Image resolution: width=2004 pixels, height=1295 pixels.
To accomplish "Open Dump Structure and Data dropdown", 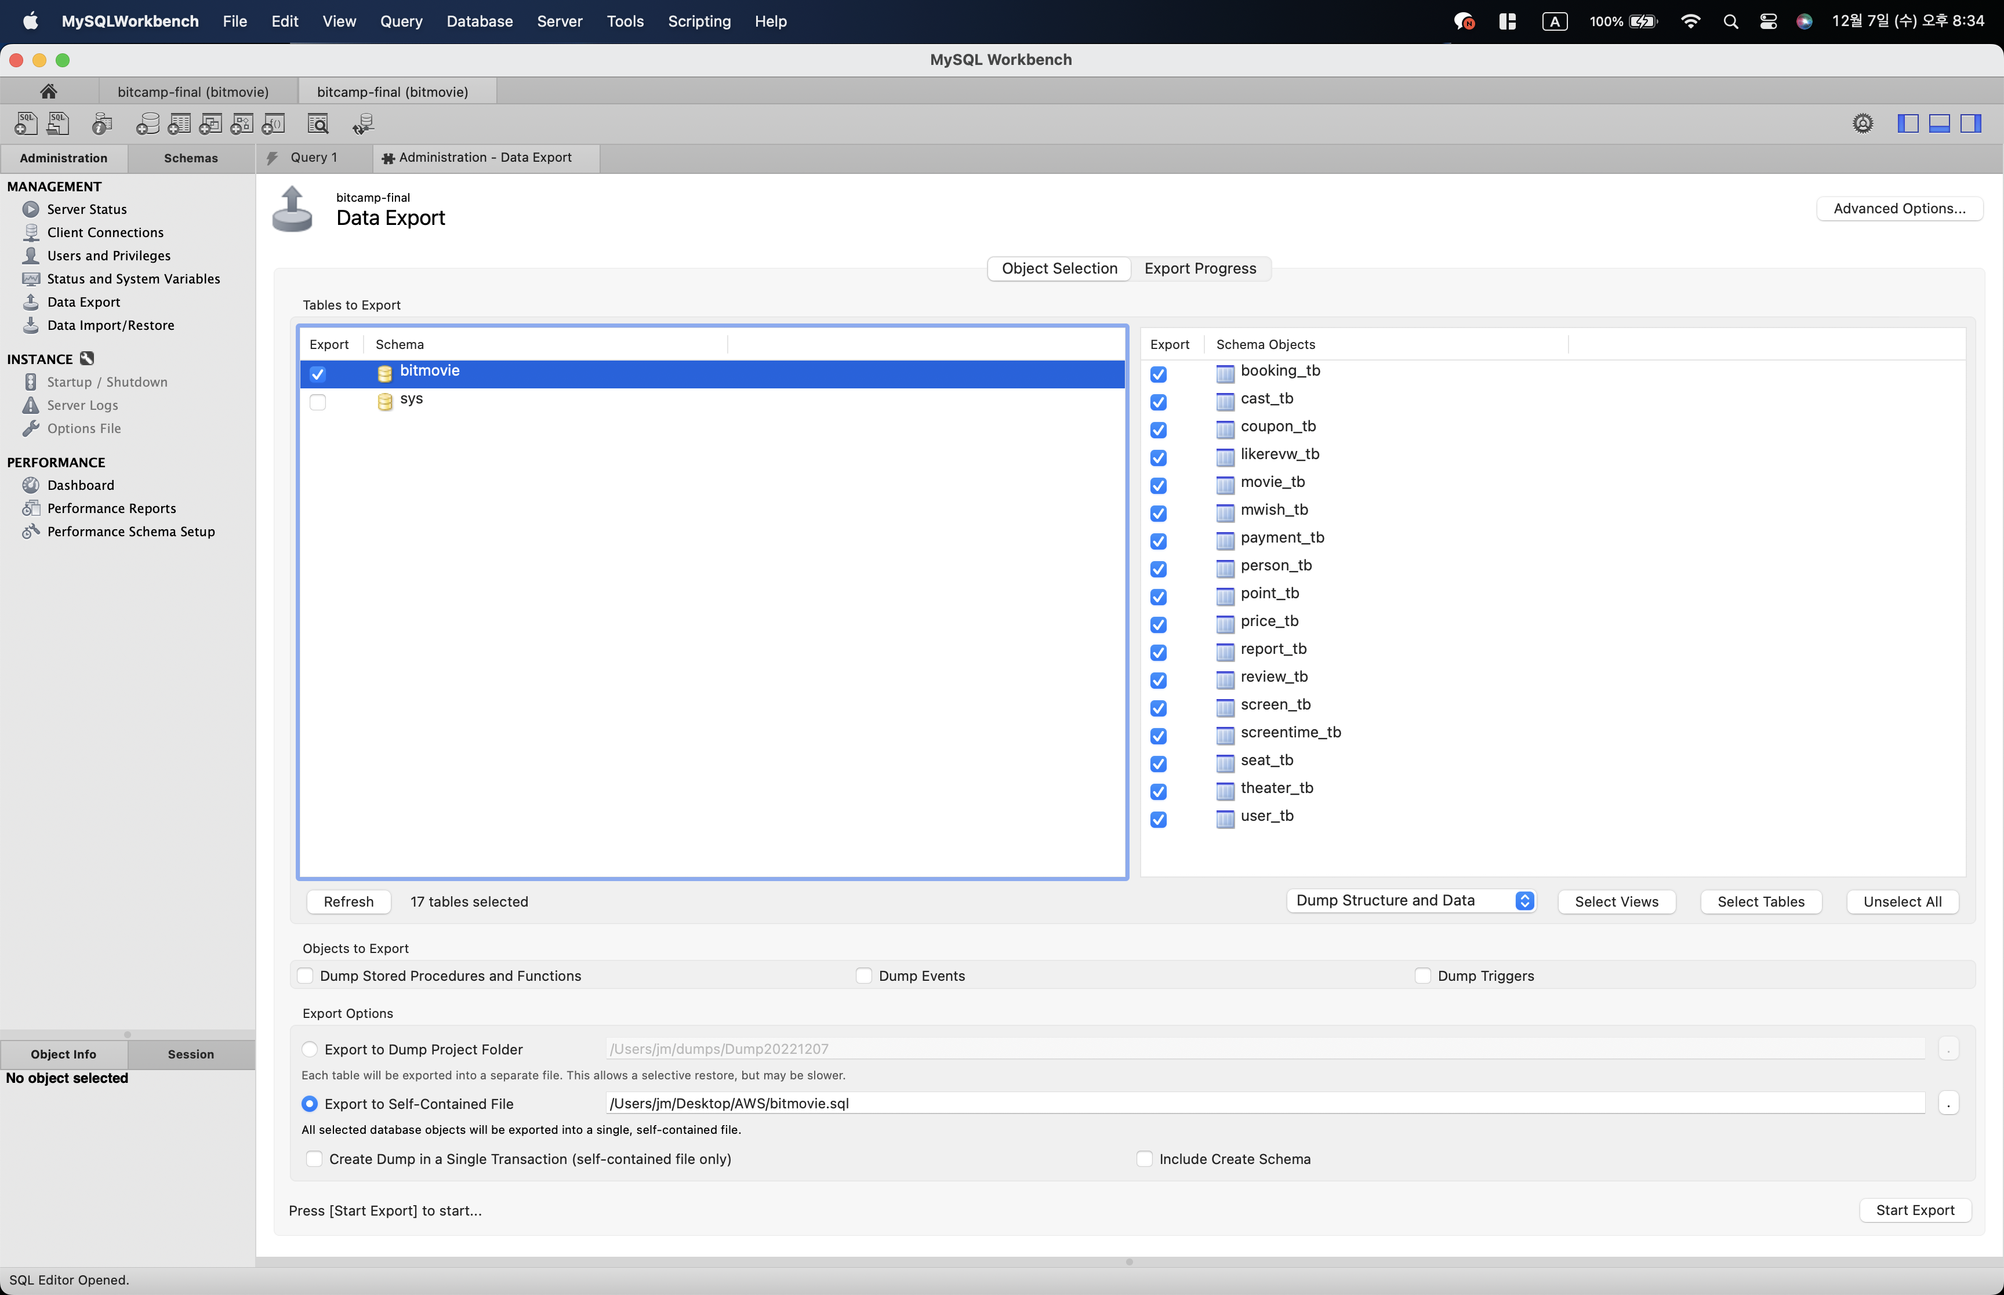I will (1411, 901).
